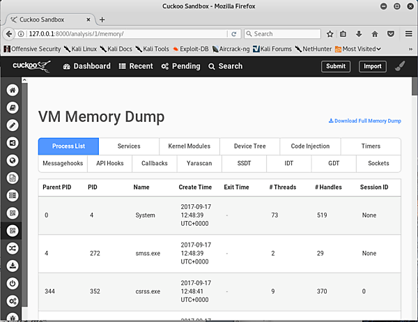Click the power icon in left sidebar

[x=12, y=283]
